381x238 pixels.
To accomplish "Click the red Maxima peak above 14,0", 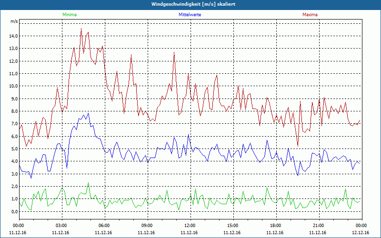I will click(81, 29).
